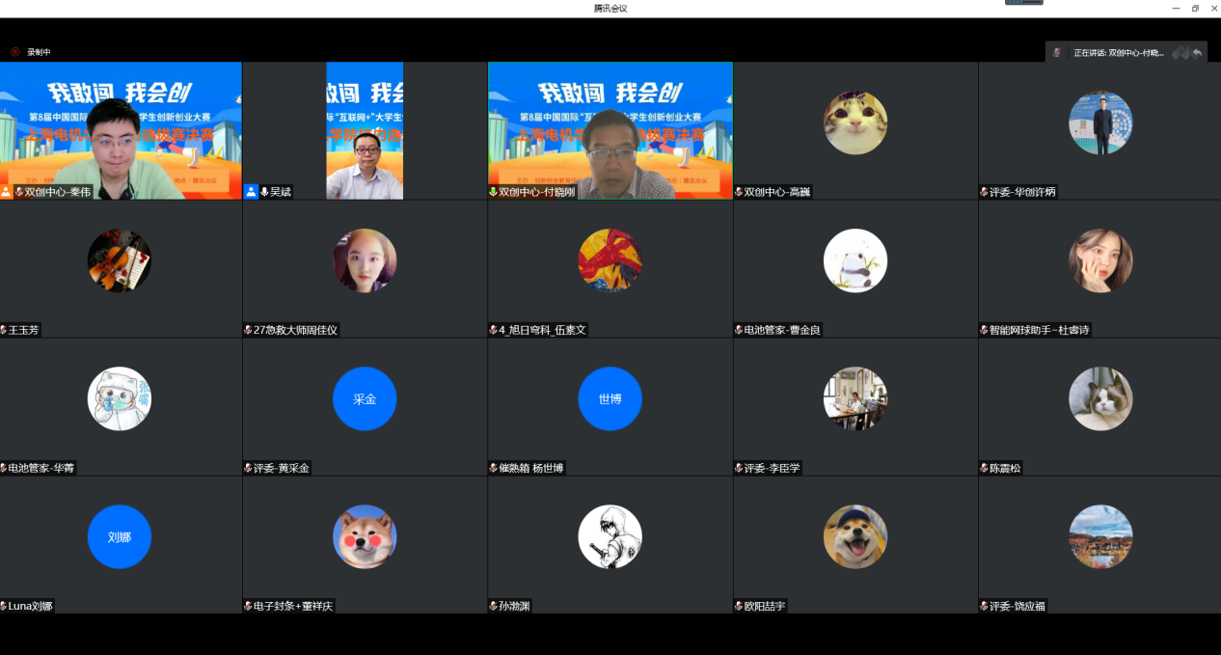This screenshot has width=1221, height=655.
Task: Click the blue 刘娜 avatar circle
Action: point(120,536)
